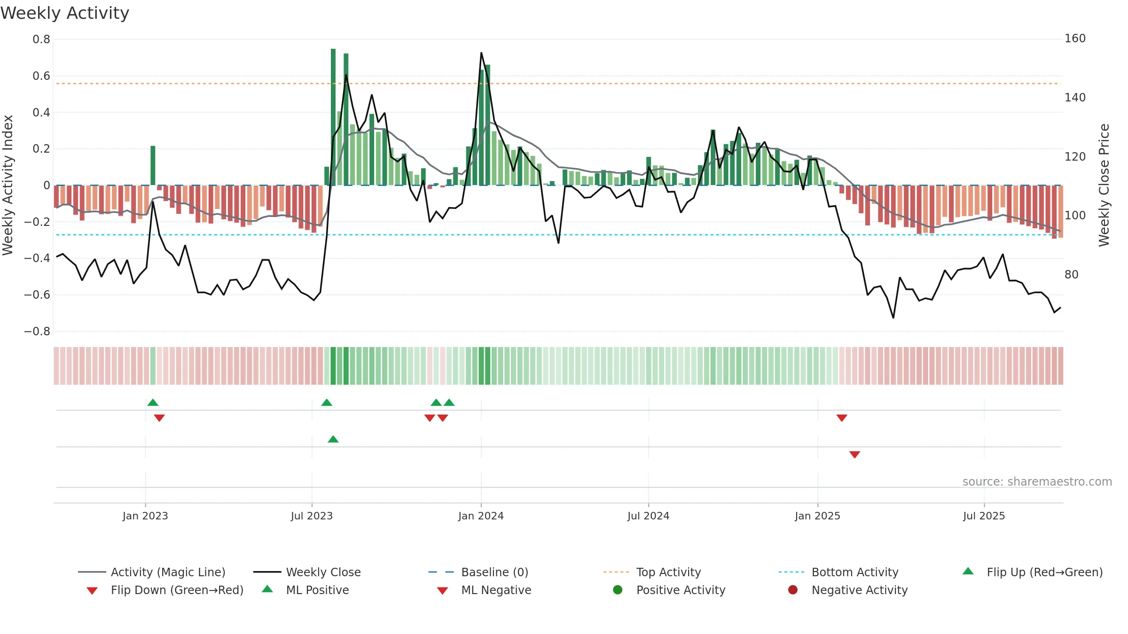
Task: Click the Weekly Activity Index axis title
Action: point(8,185)
